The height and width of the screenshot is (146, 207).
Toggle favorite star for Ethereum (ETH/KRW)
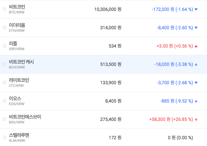[4, 28]
